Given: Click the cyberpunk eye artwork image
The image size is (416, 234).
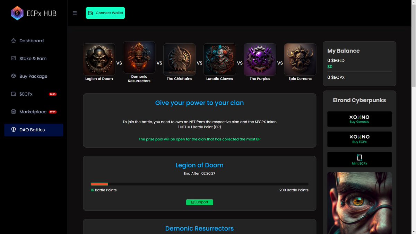Looking at the screenshot, I should pyautogui.click(x=359, y=203).
